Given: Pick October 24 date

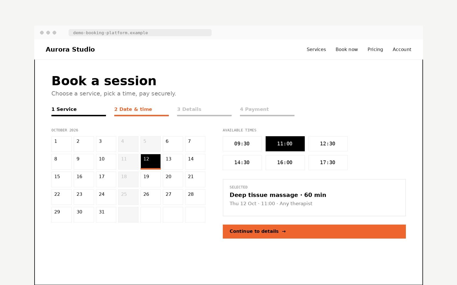Looking at the screenshot, I should pyautogui.click(x=106, y=197).
